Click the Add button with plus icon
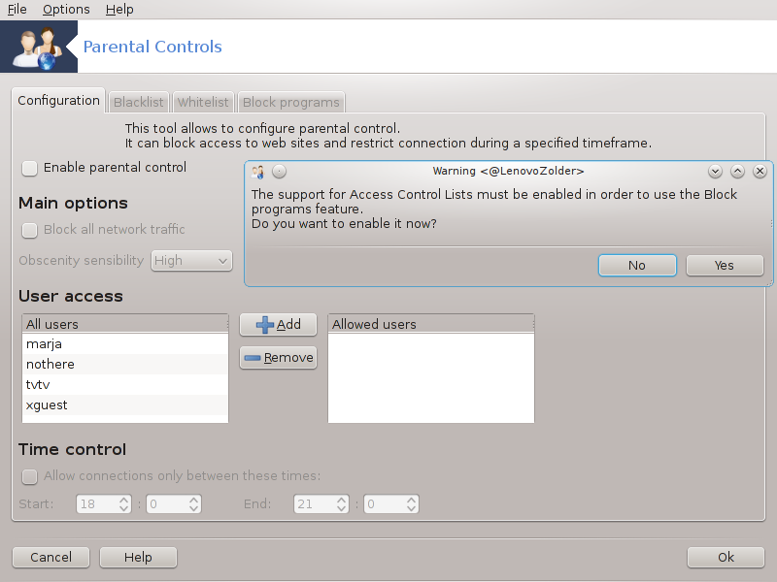This screenshot has height=582, width=777. 278,325
